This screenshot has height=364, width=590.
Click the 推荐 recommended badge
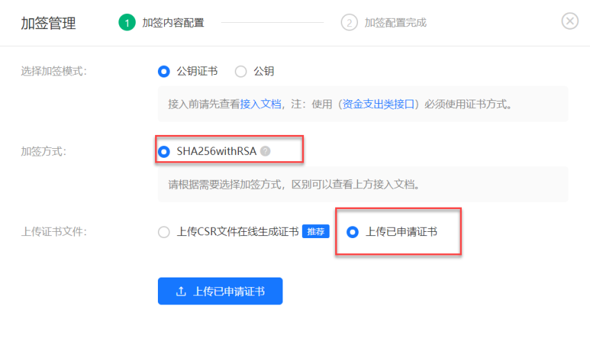click(316, 231)
